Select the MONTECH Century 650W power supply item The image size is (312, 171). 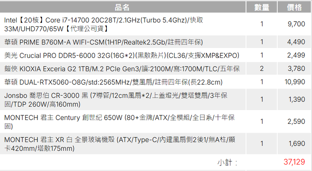pos(119,122)
